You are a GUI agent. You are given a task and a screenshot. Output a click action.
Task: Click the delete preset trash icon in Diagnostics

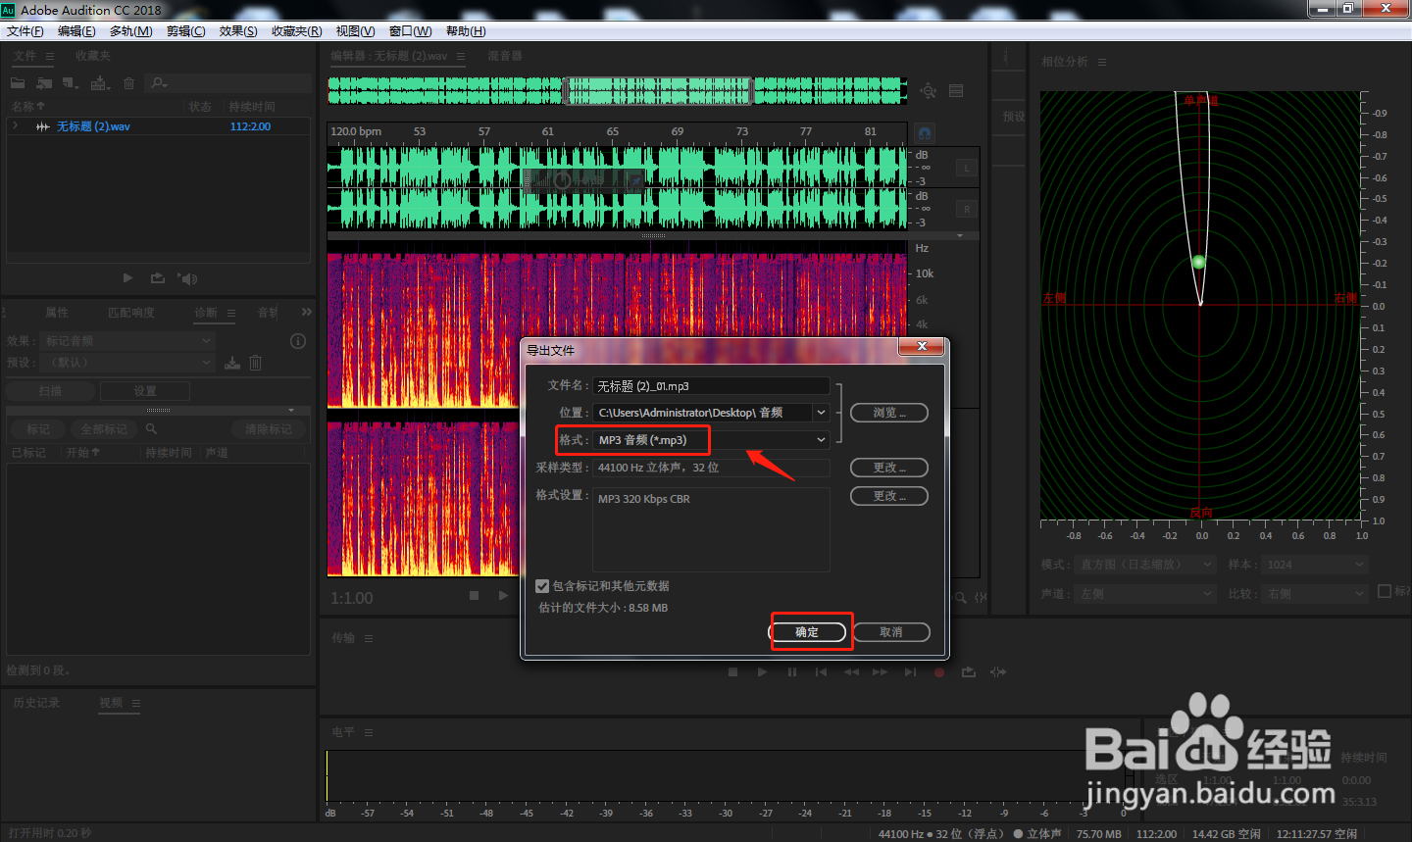[255, 363]
